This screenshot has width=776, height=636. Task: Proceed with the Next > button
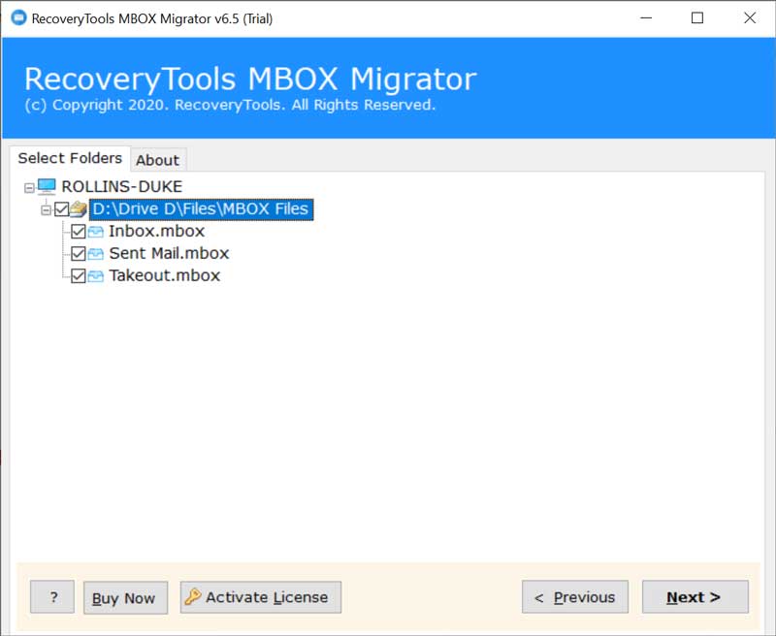pos(695,597)
